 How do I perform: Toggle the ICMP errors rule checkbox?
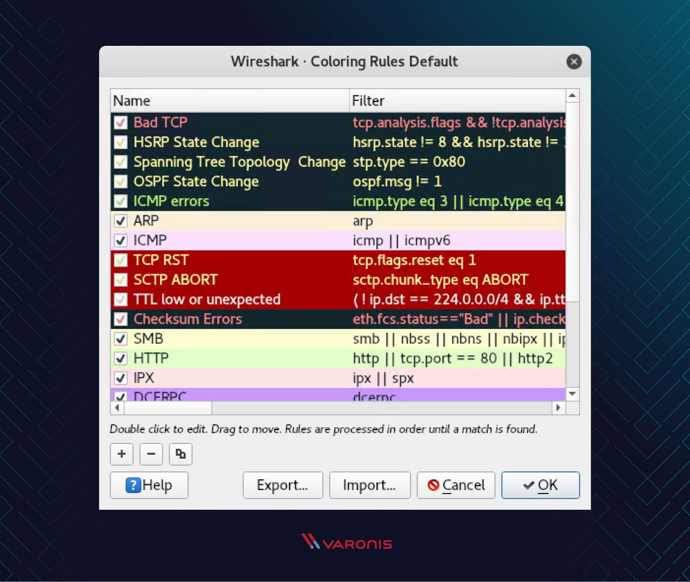pyautogui.click(x=120, y=201)
